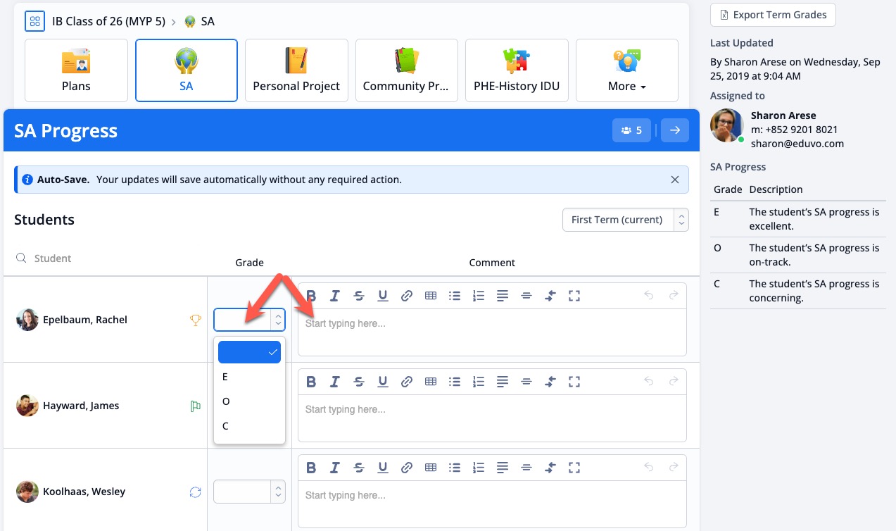Insert link in Rachel Epelbaum's comment editor
Screen dimensions: 896x531
point(407,296)
